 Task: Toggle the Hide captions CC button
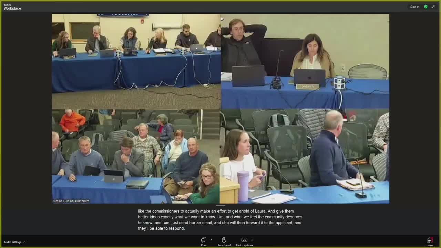(244, 242)
